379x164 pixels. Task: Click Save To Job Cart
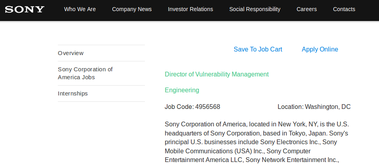[258, 50]
